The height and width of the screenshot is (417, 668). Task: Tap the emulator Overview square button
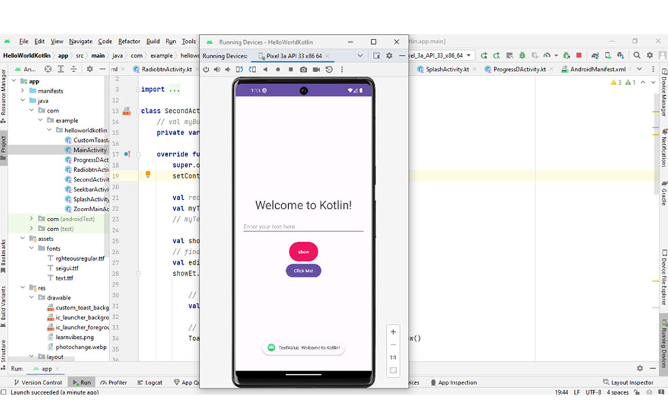[x=291, y=69]
